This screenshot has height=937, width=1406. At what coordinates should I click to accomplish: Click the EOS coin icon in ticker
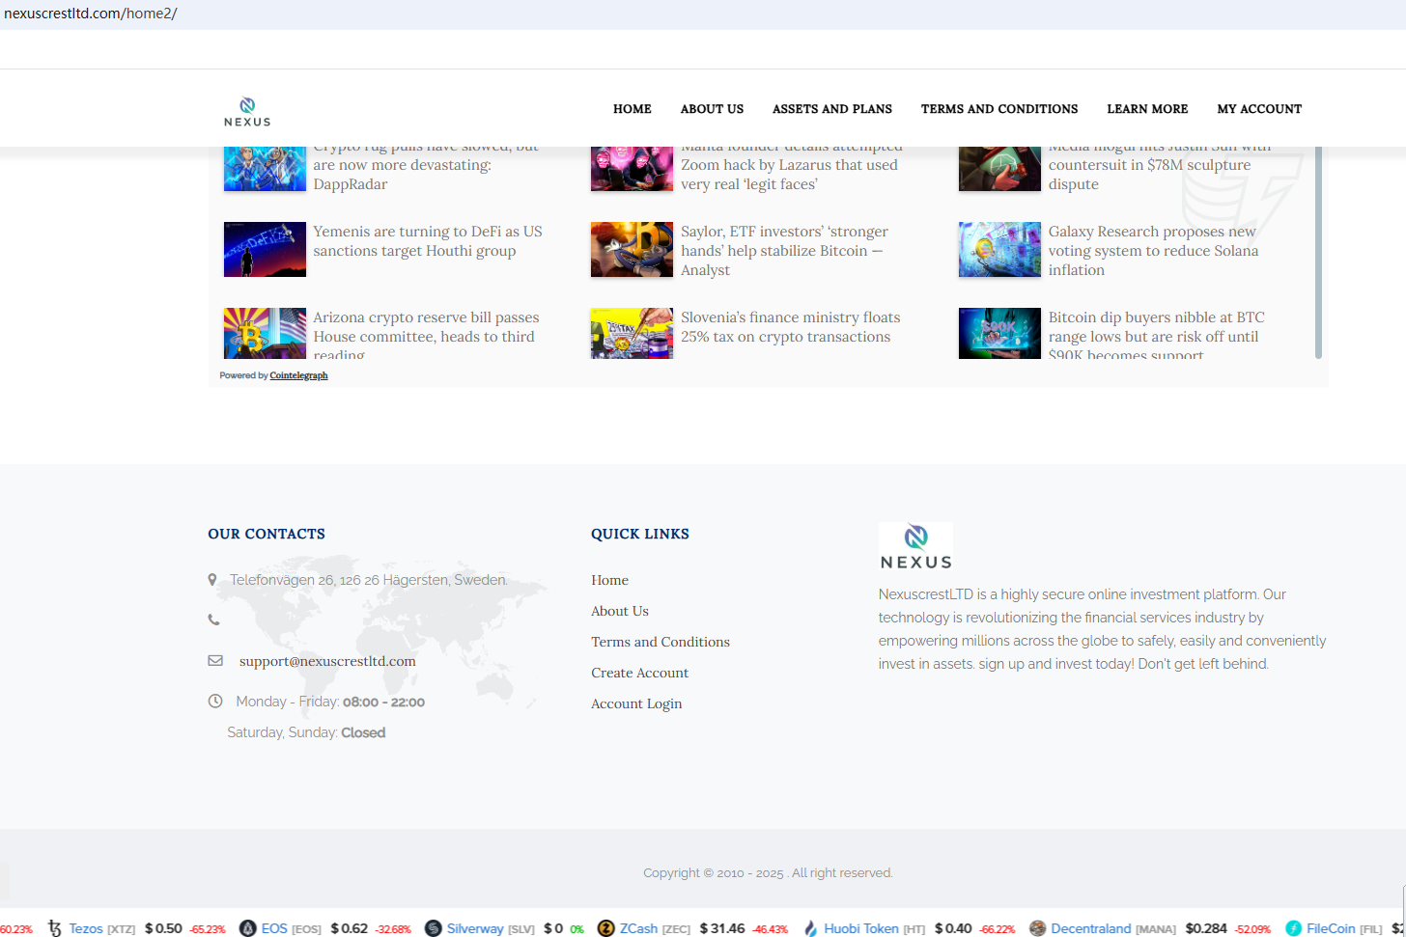247,928
